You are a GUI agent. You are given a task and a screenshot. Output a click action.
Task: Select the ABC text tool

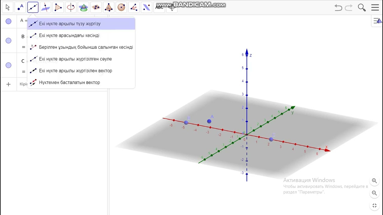pos(159,7)
